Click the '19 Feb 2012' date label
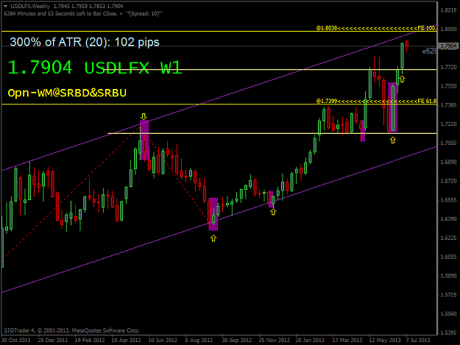The width and height of the screenshot is (460, 345). (x=90, y=340)
